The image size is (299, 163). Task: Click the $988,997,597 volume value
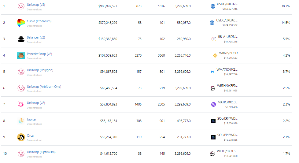coord(108,6)
